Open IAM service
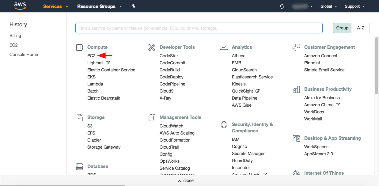 point(236,139)
